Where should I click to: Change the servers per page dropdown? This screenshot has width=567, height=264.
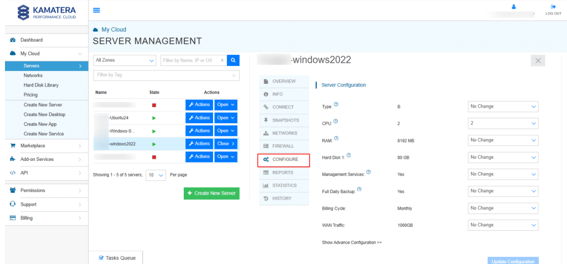coord(156,175)
